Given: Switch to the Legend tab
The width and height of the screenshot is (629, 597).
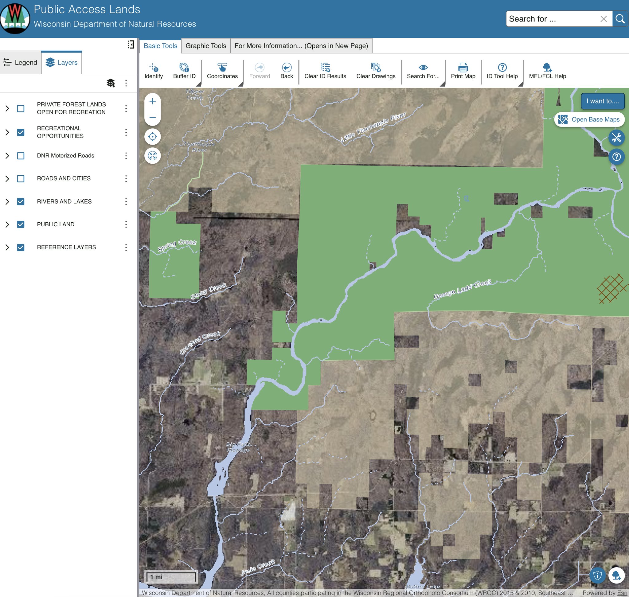Looking at the screenshot, I should pyautogui.click(x=21, y=62).
